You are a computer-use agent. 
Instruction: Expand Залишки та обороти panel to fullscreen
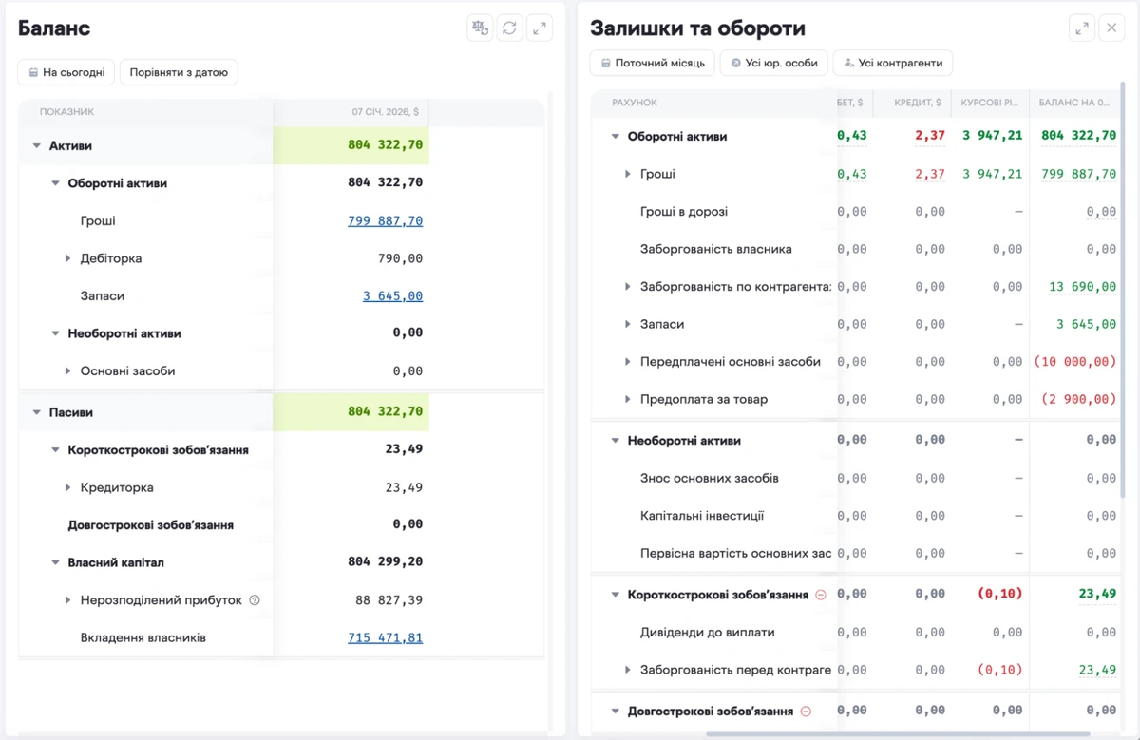click(1082, 28)
